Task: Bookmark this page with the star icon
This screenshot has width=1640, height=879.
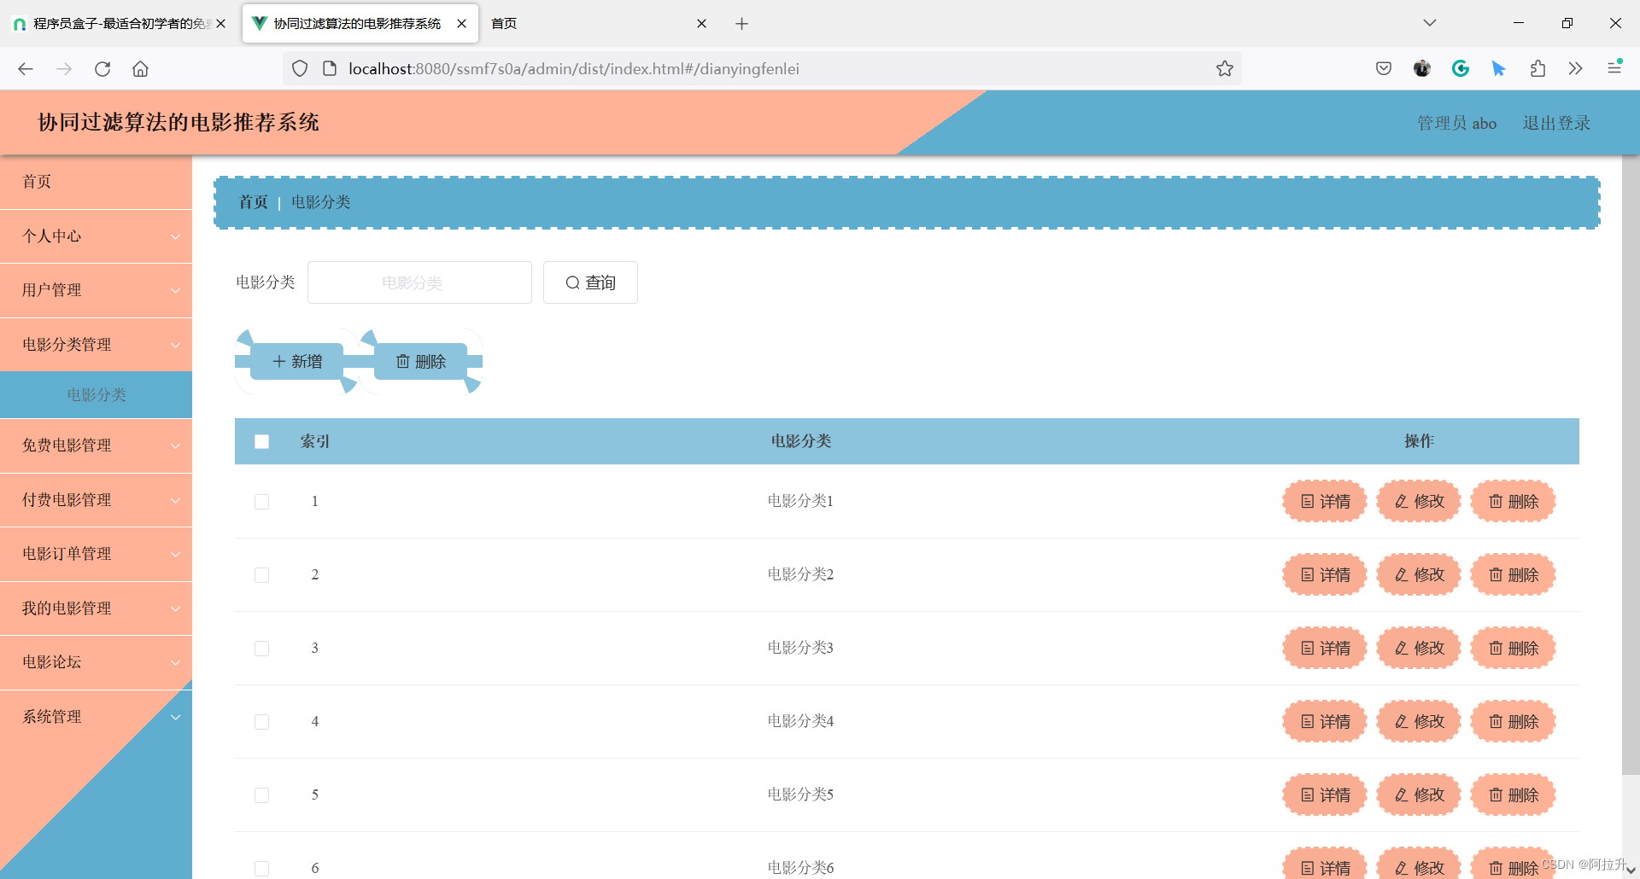Action: pyautogui.click(x=1225, y=69)
